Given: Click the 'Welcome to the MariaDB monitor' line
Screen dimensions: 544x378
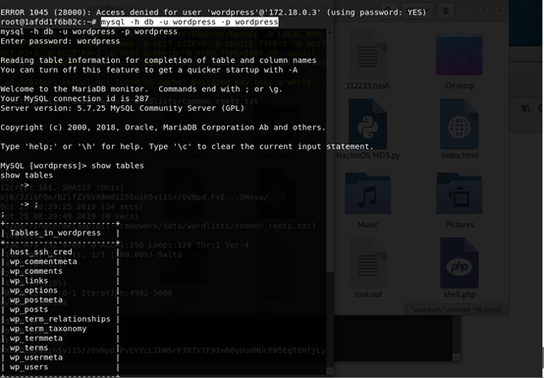Looking at the screenshot, I should (x=141, y=89).
